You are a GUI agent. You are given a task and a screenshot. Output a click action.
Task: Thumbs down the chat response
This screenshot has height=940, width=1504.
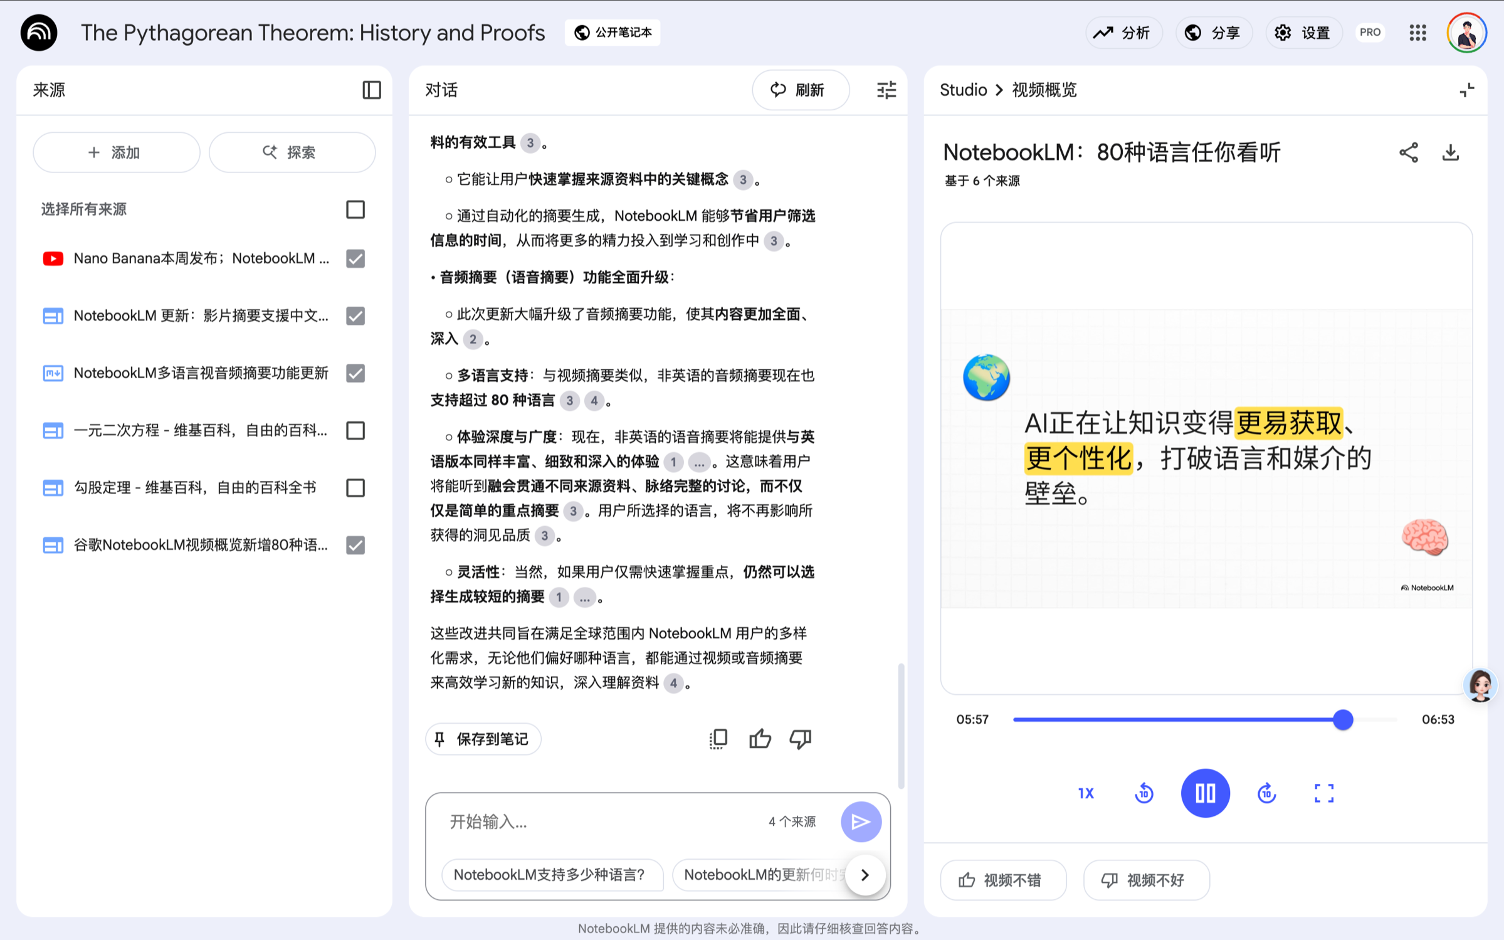[801, 739]
